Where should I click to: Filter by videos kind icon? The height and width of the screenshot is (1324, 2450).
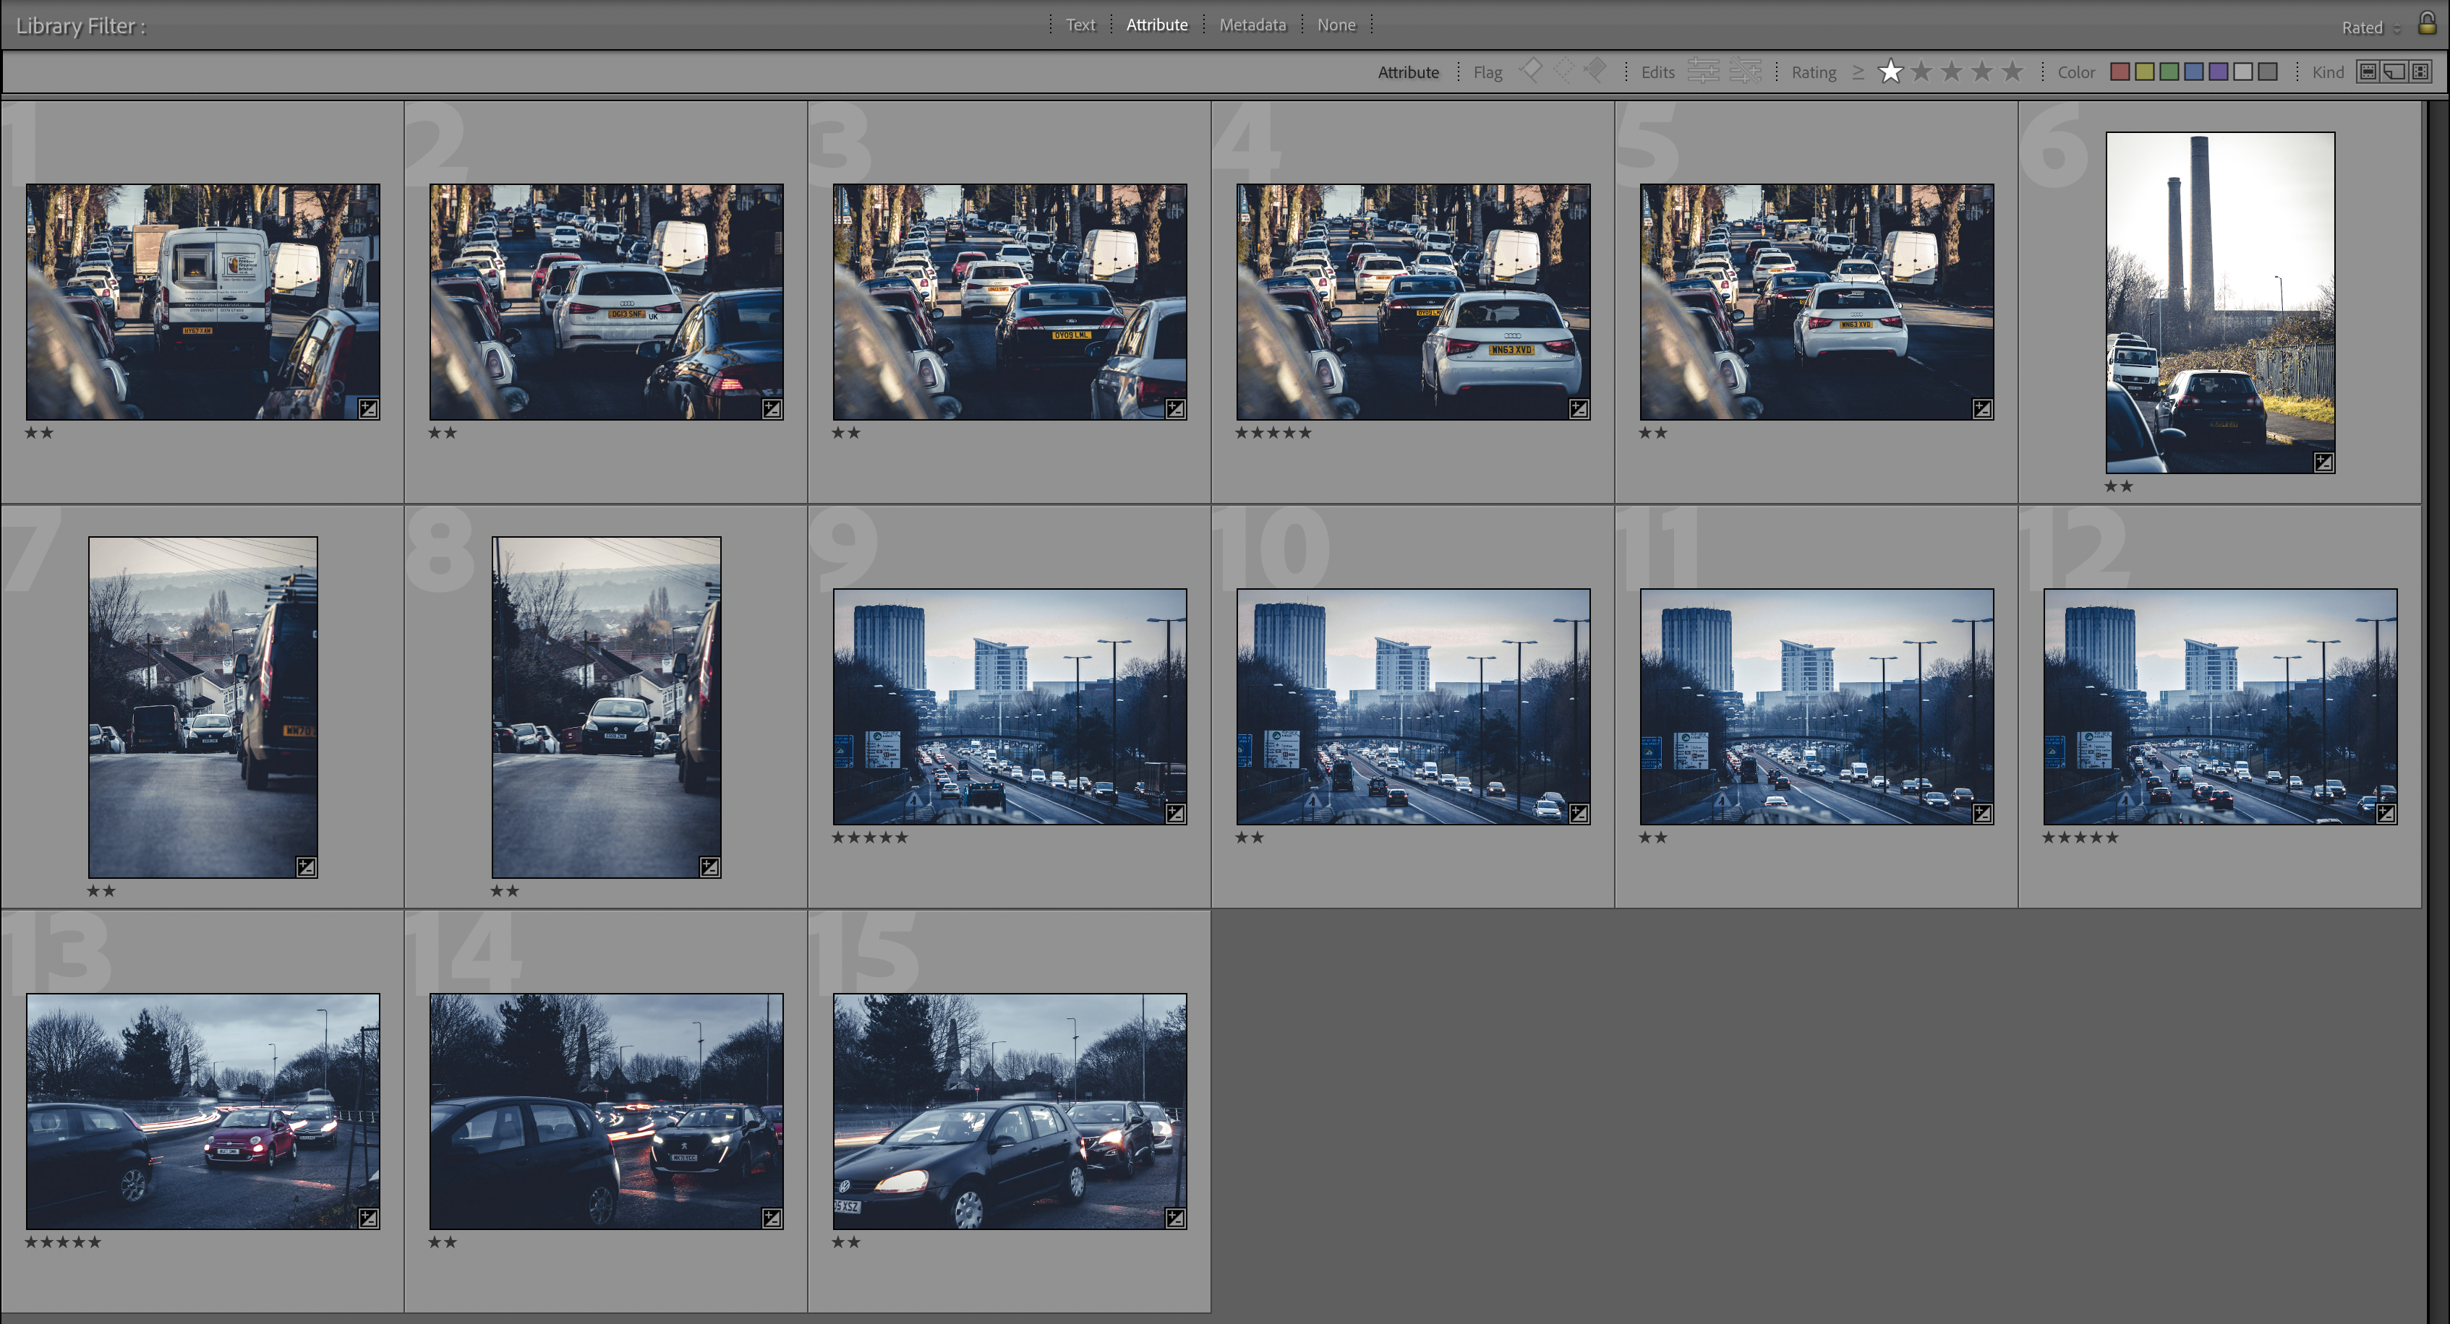click(2420, 72)
